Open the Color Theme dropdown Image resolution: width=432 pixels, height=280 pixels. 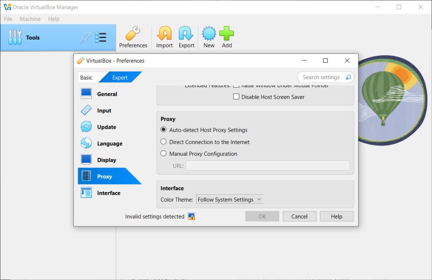tap(230, 200)
